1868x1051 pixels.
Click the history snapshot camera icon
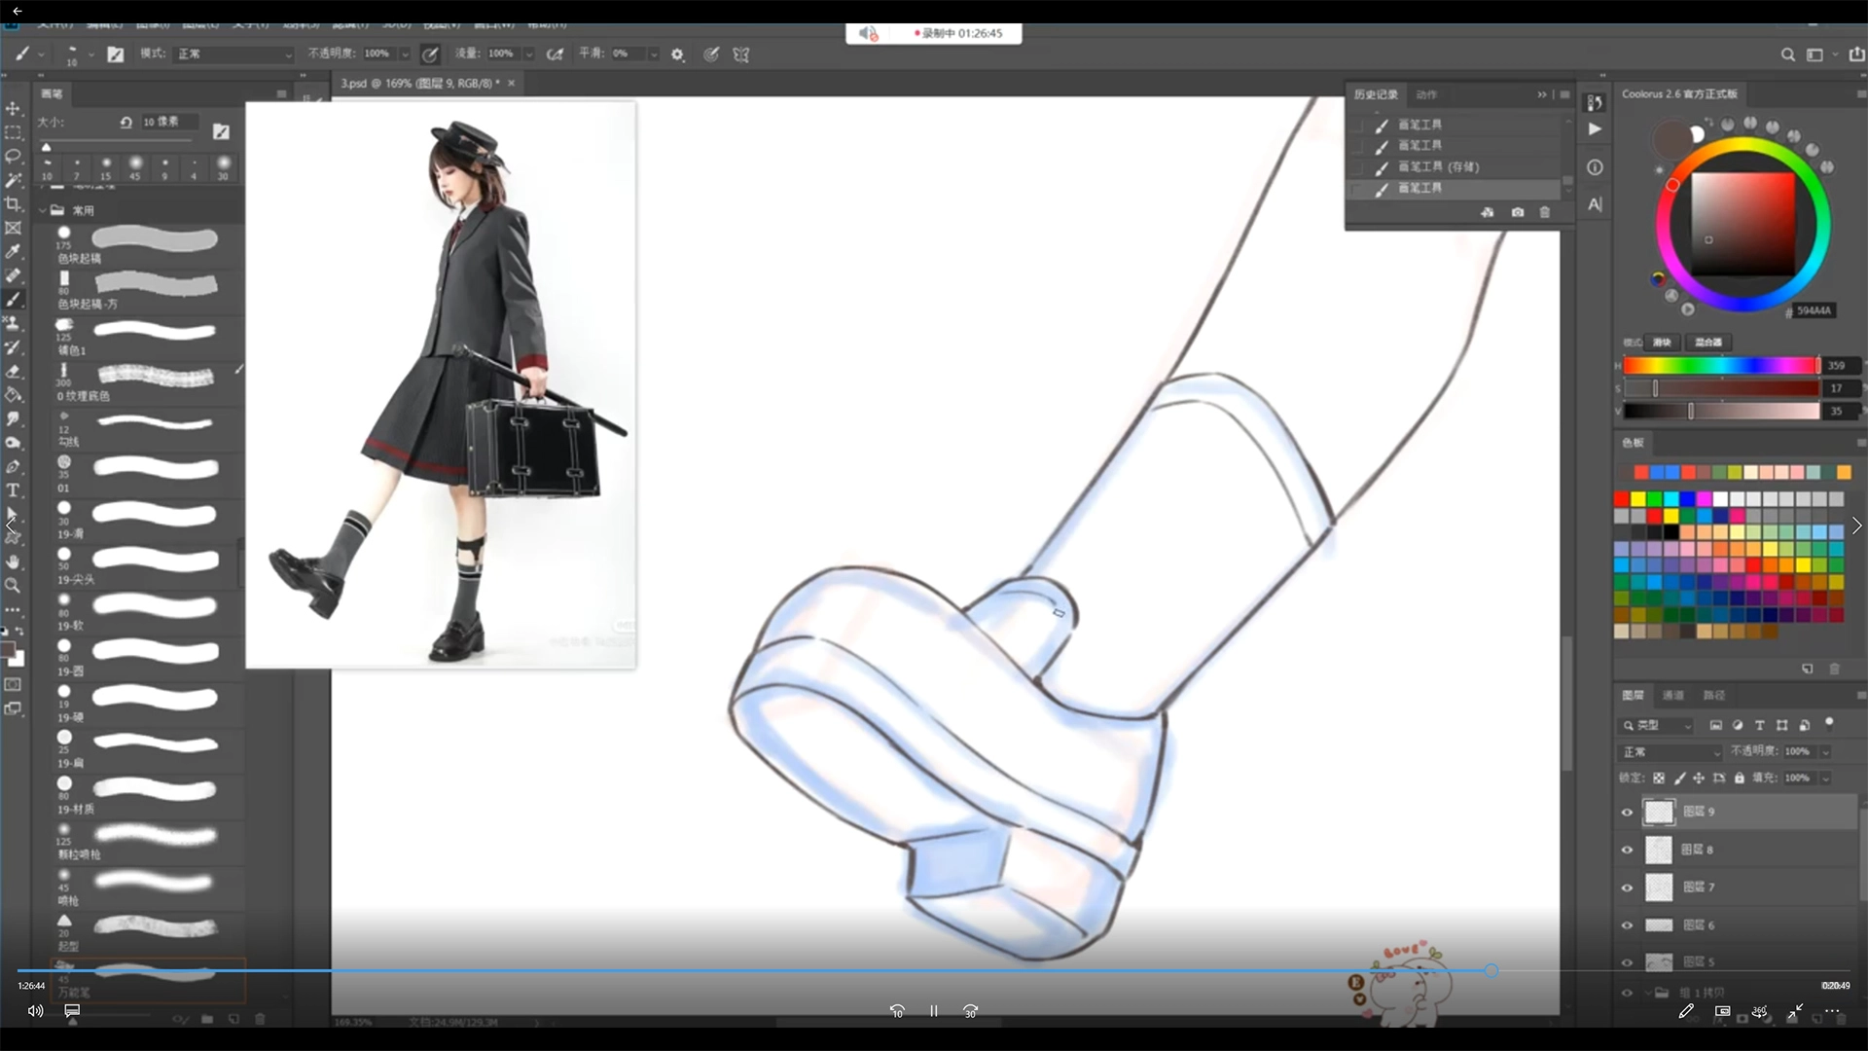[x=1517, y=212]
